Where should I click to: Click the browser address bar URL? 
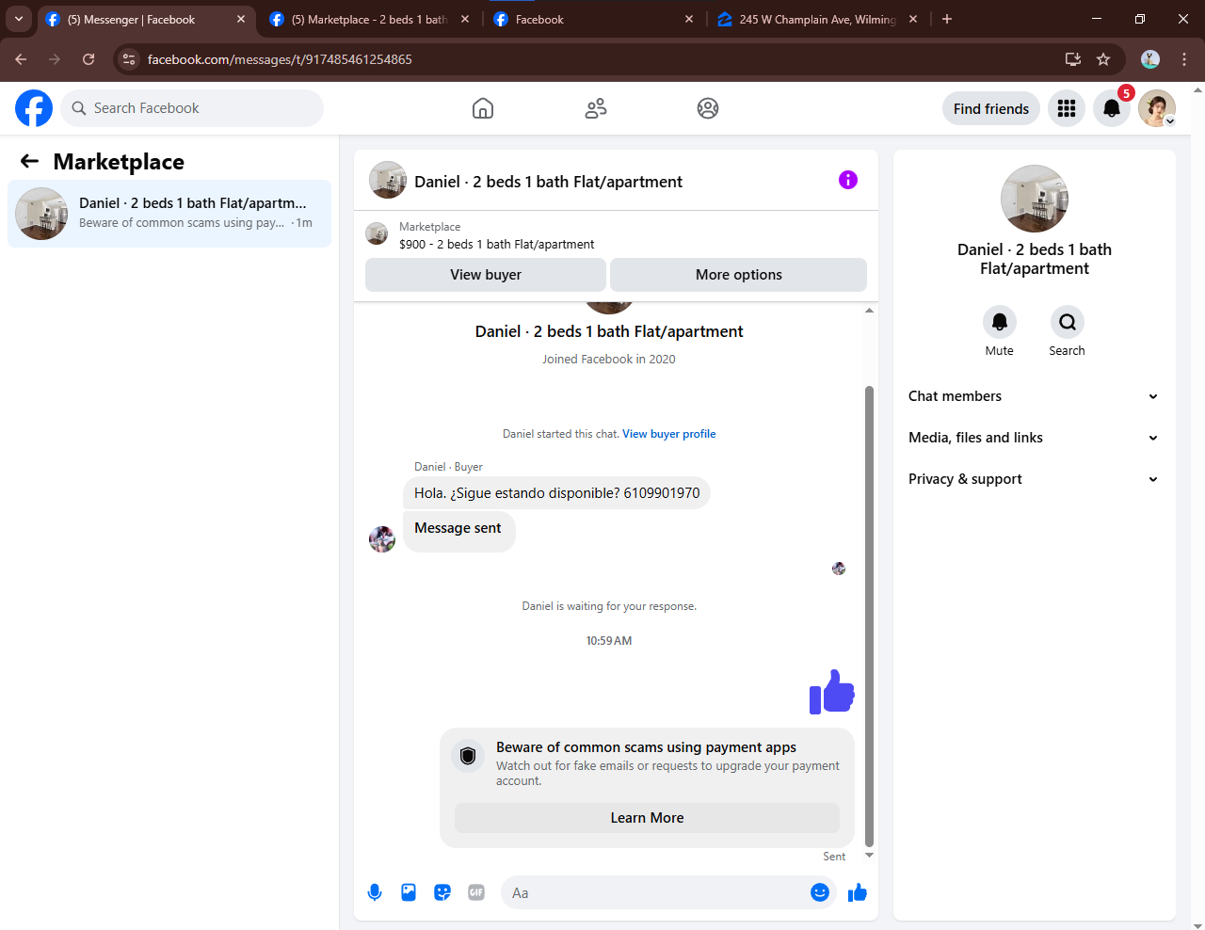click(280, 59)
